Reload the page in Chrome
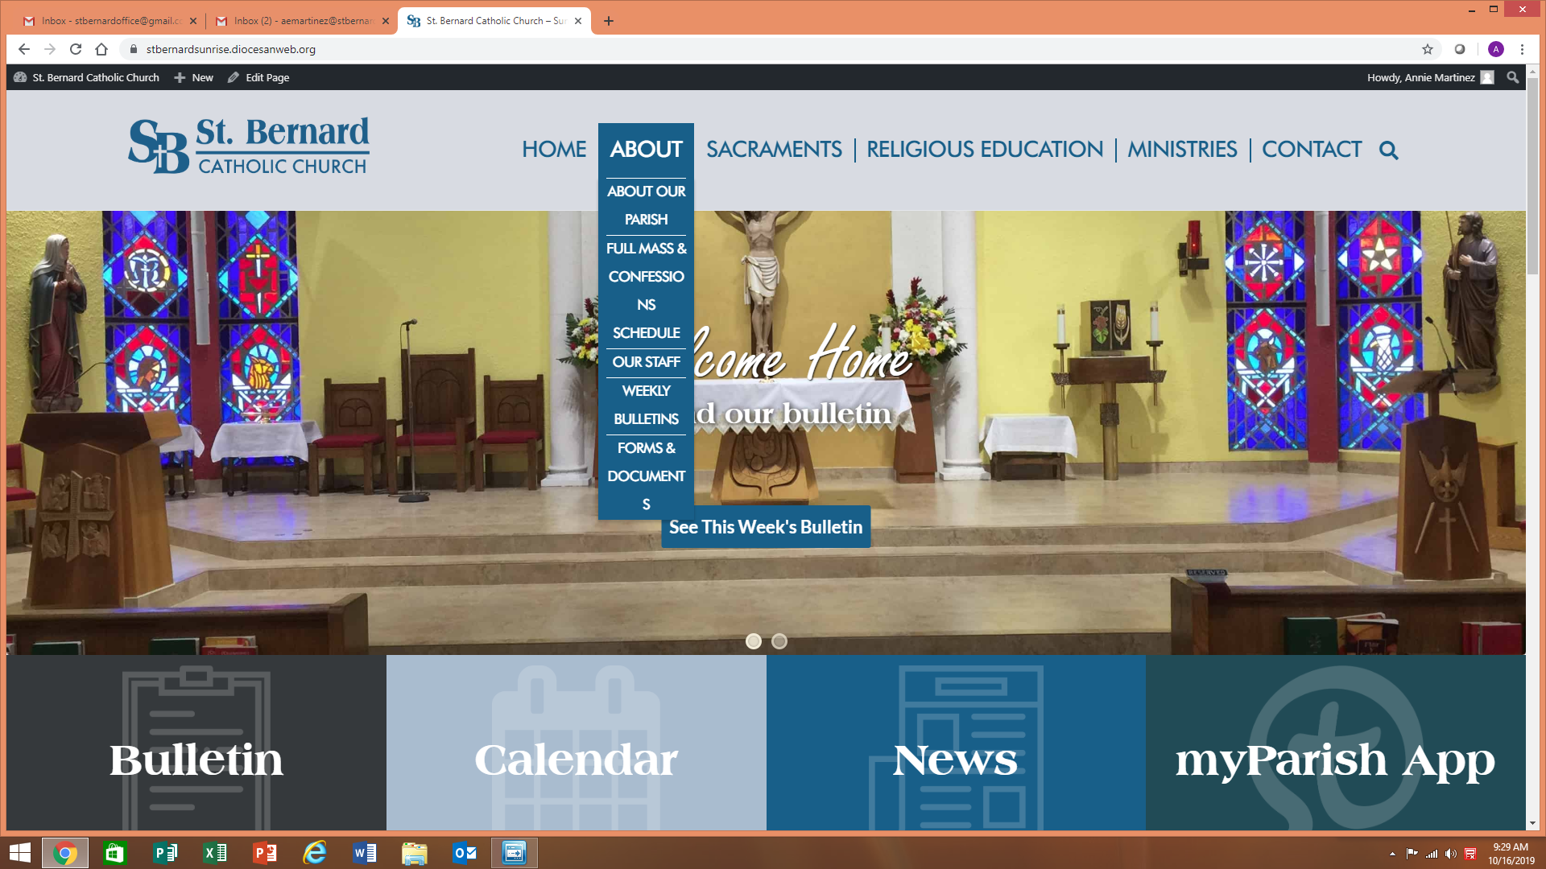Image resolution: width=1546 pixels, height=869 pixels. click(x=76, y=49)
